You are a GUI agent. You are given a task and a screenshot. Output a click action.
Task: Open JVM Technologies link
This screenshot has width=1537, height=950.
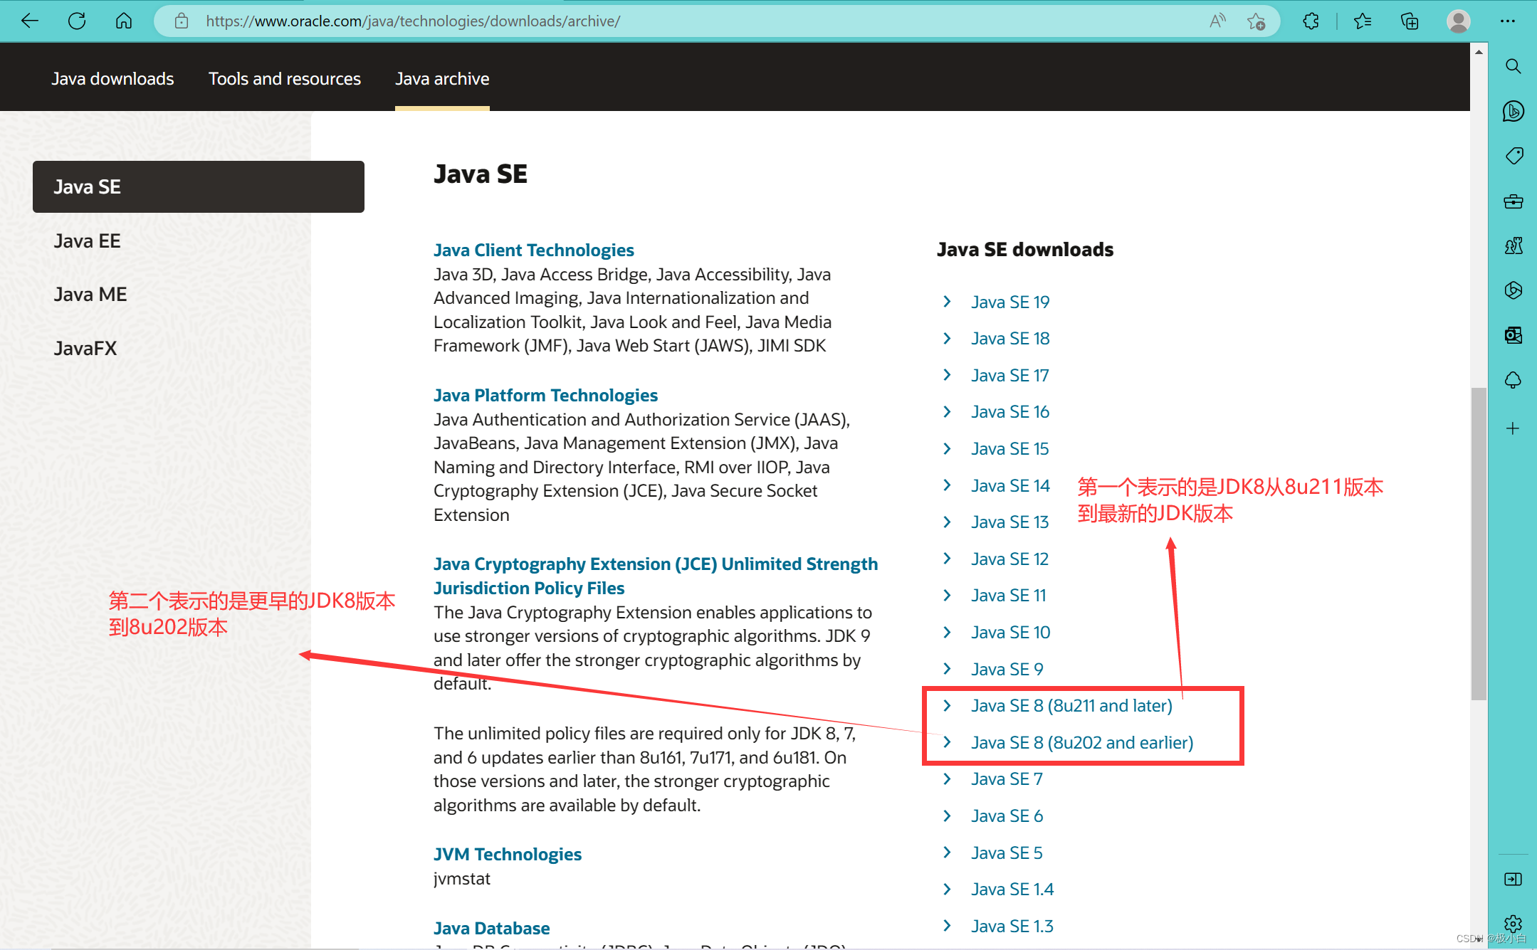pyautogui.click(x=508, y=855)
